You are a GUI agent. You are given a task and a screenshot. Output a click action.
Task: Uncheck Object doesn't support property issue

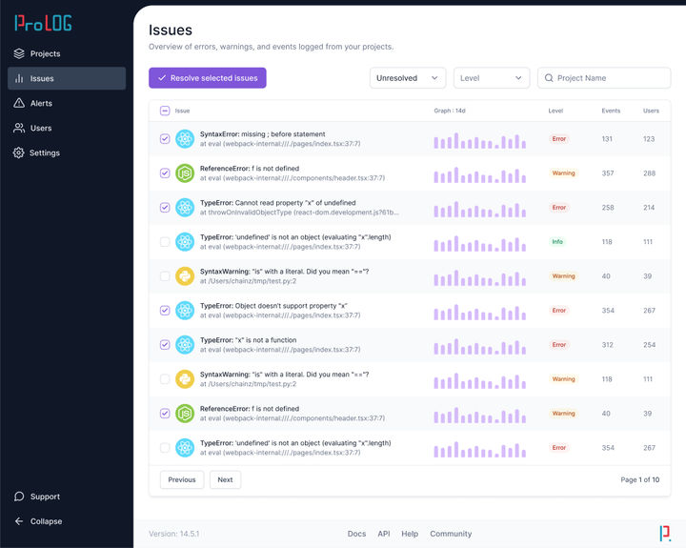click(x=165, y=311)
